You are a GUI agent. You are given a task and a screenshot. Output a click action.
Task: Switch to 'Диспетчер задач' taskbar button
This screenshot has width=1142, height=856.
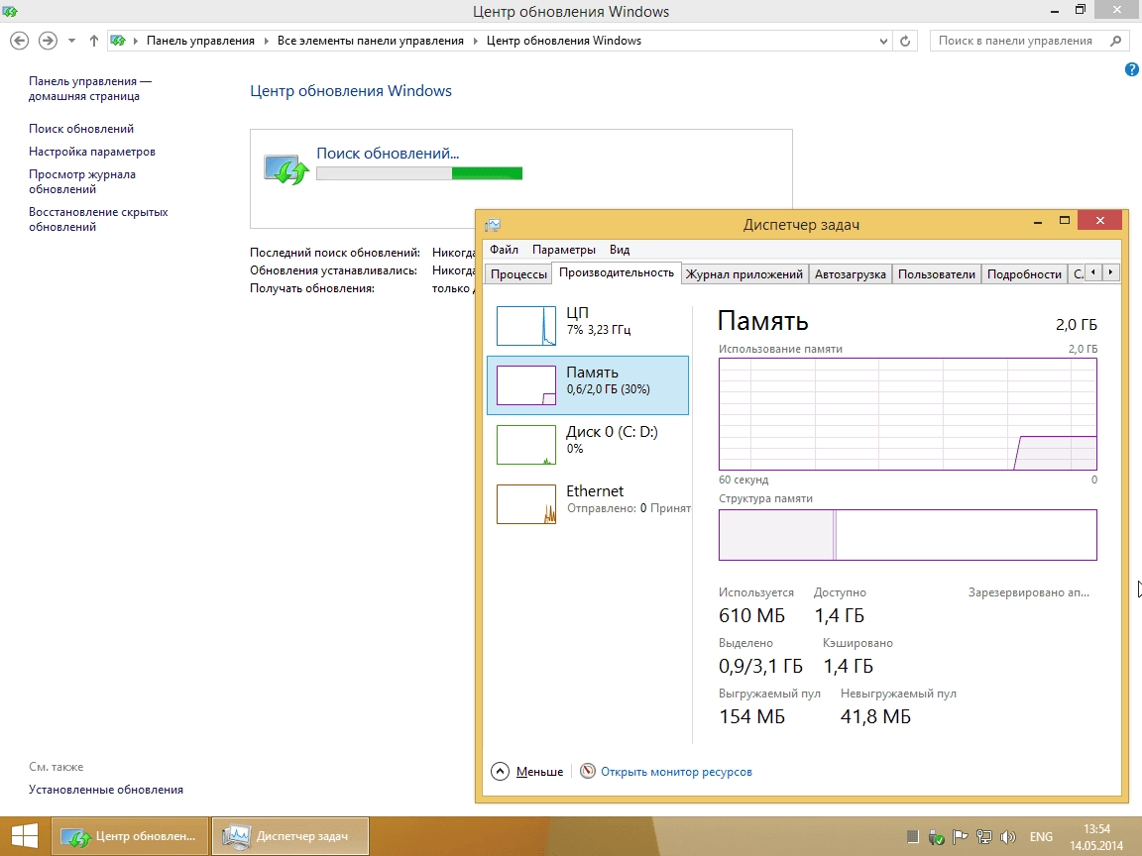coord(289,835)
